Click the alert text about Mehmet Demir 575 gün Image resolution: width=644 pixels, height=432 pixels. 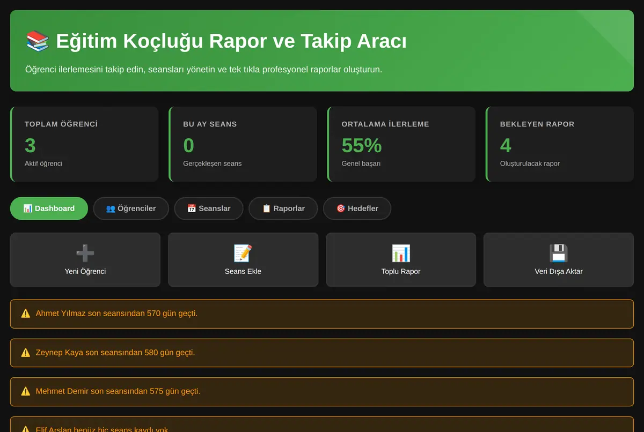click(118, 391)
